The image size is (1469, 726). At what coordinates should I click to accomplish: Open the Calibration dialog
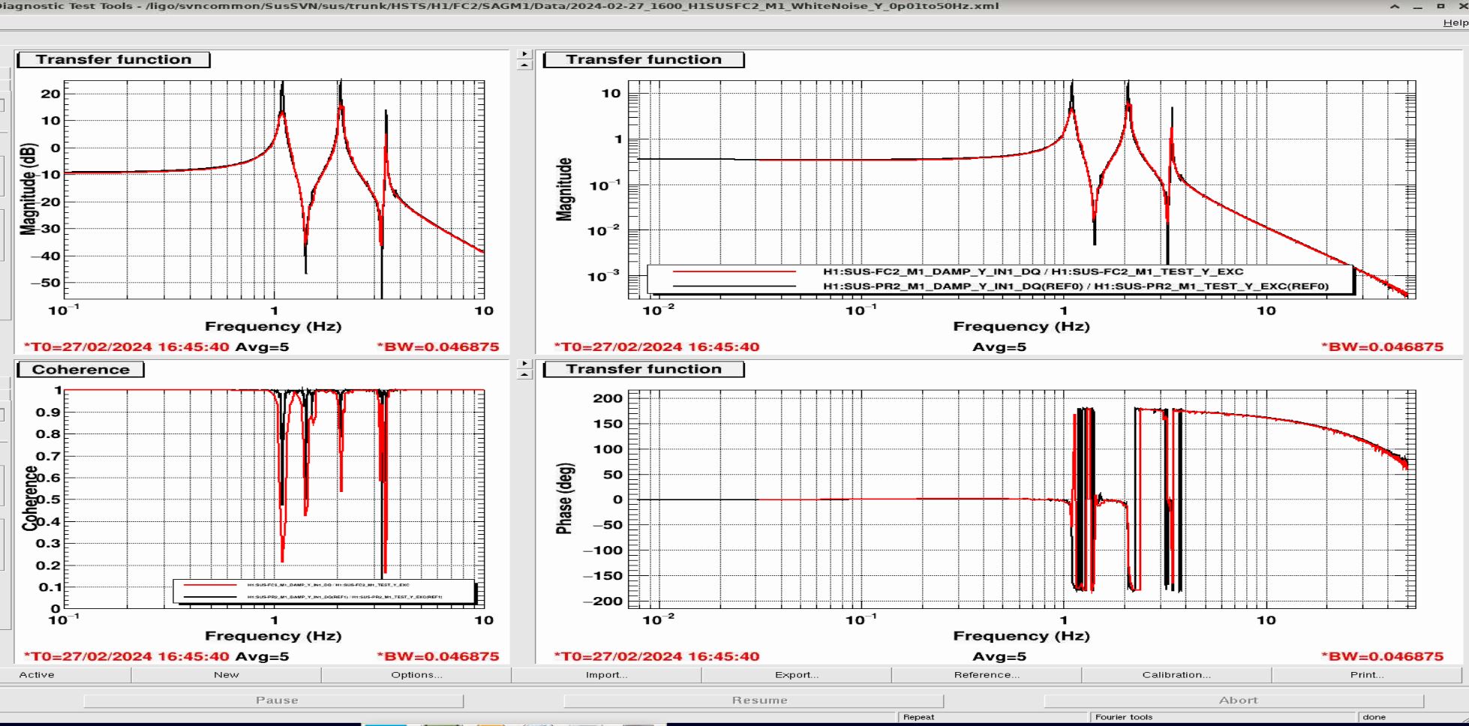point(1176,675)
